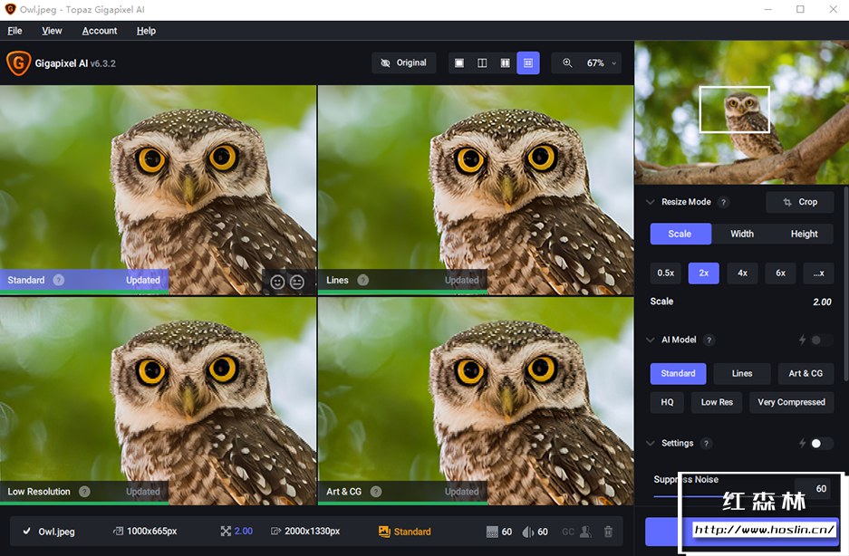The image size is (849, 556).
Task: Select the HQ AI model
Action: [x=667, y=402]
